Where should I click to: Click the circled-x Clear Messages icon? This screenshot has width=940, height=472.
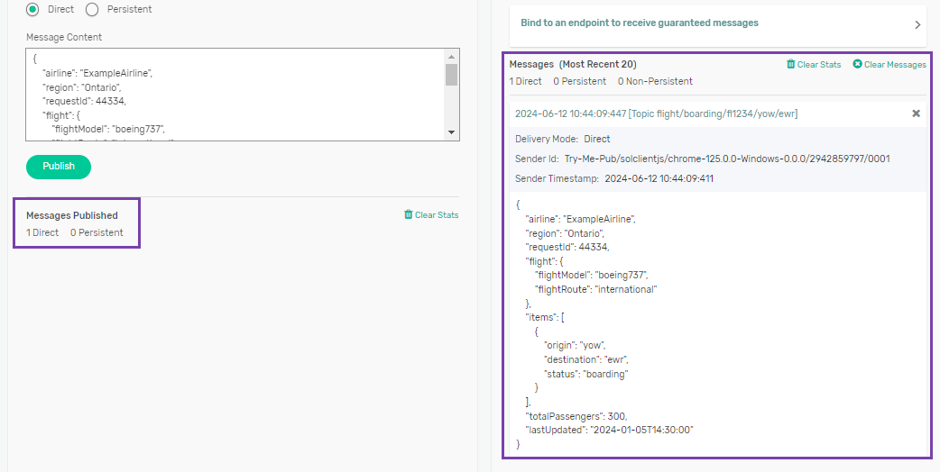(x=857, y=65)
